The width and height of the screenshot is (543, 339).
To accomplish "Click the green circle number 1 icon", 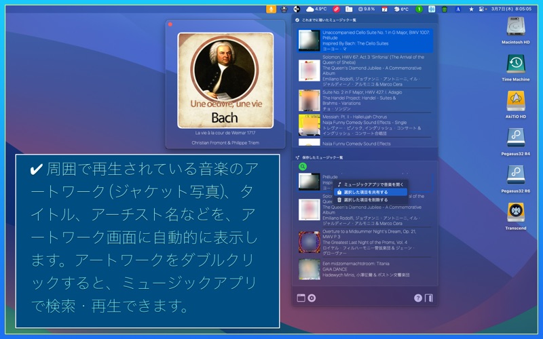I will (x=419, y=9).
